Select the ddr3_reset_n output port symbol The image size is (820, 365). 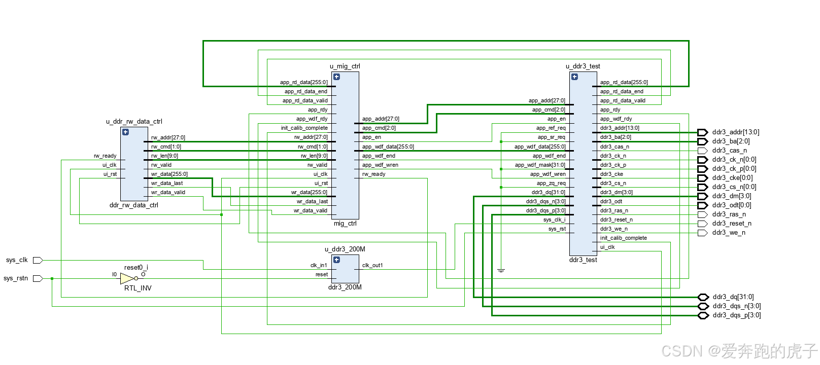(702, 224)
